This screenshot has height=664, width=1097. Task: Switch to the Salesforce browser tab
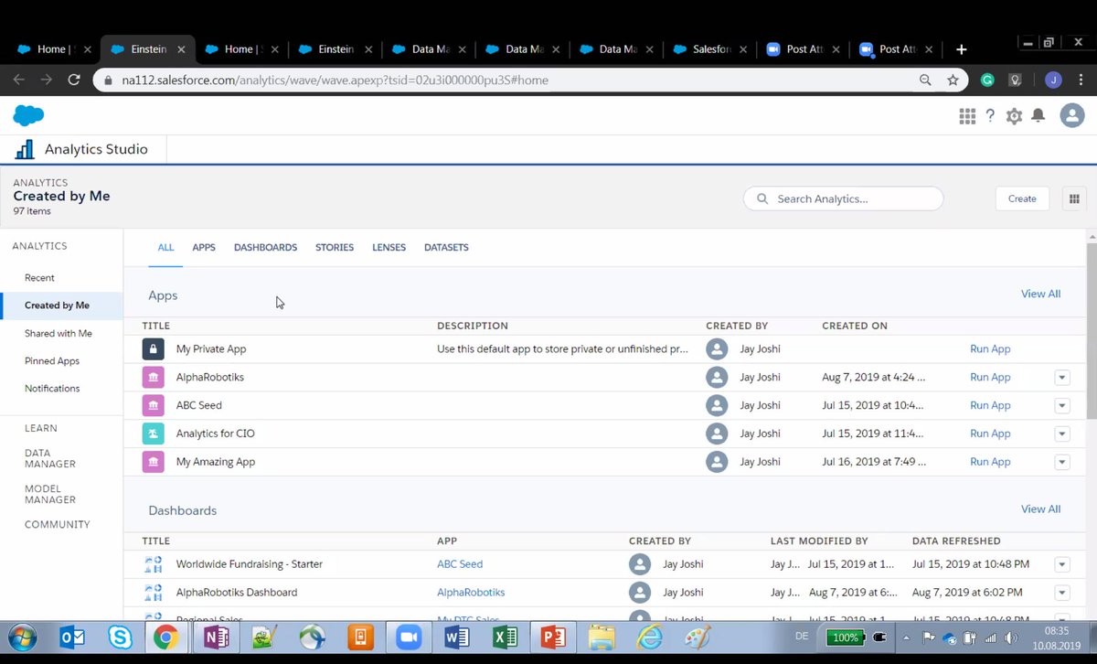point(712,49)
